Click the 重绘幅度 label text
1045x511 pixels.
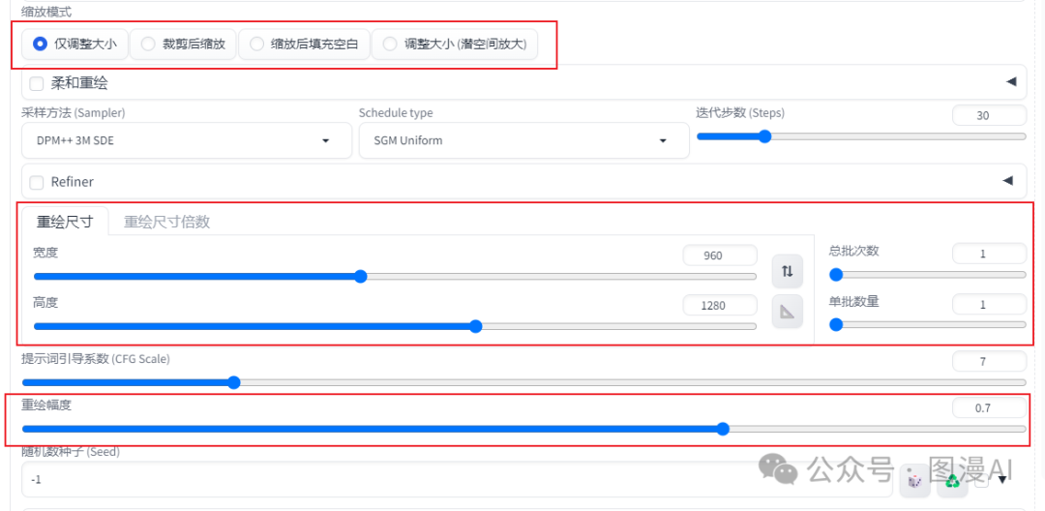(46, 405)
